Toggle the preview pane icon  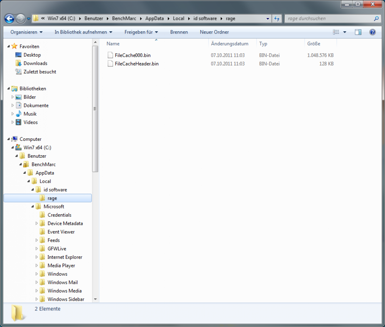coord(358,32)
